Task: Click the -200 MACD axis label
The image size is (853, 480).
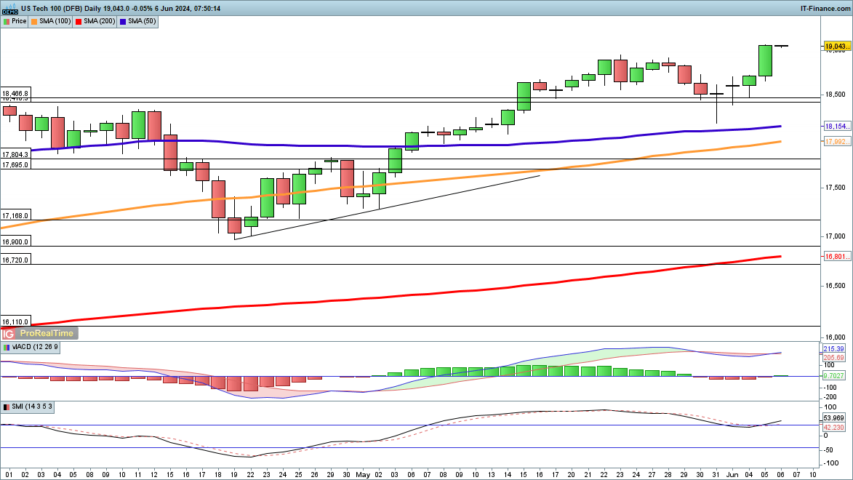Action: pyautogui.click(x=830, y=397)
